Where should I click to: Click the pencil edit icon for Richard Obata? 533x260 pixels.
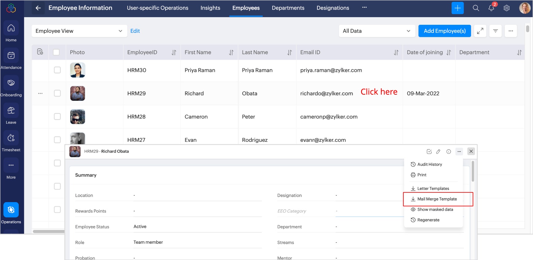(438, 152)
